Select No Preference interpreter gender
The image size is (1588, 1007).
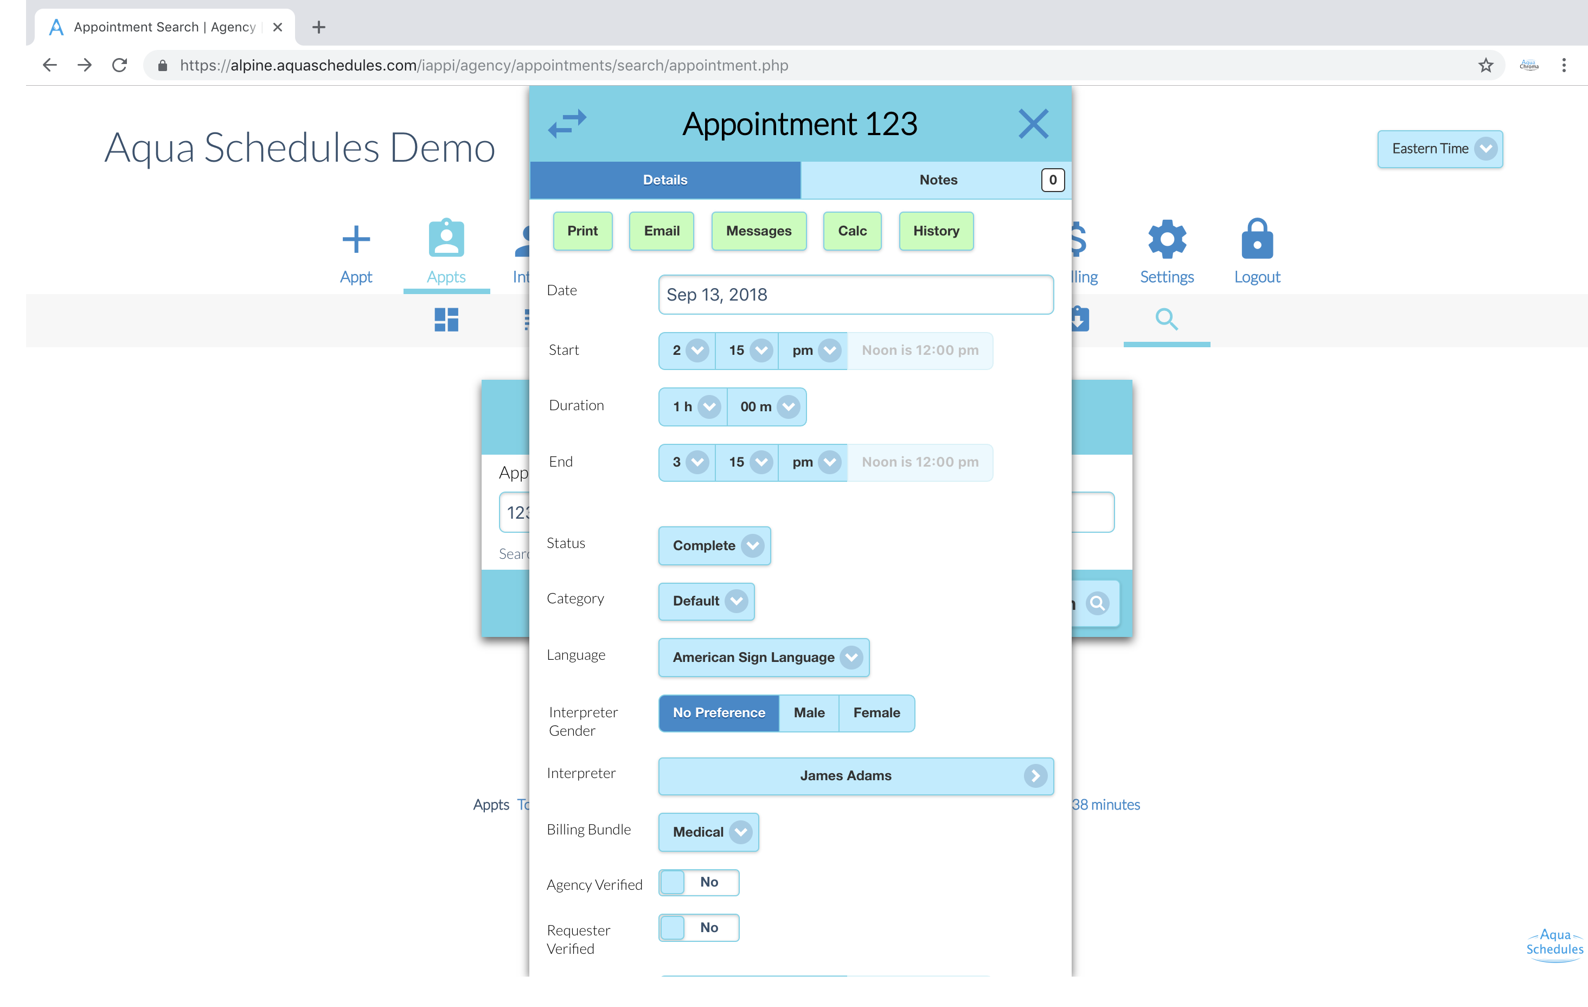(719, 713)
